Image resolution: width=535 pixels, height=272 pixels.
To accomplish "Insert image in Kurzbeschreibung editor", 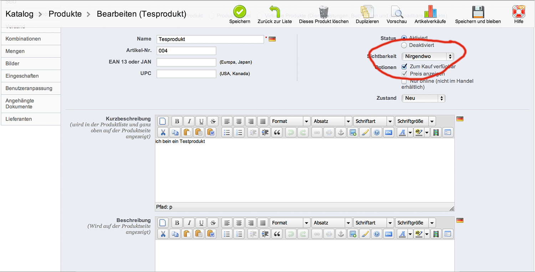I will (353, 133).
